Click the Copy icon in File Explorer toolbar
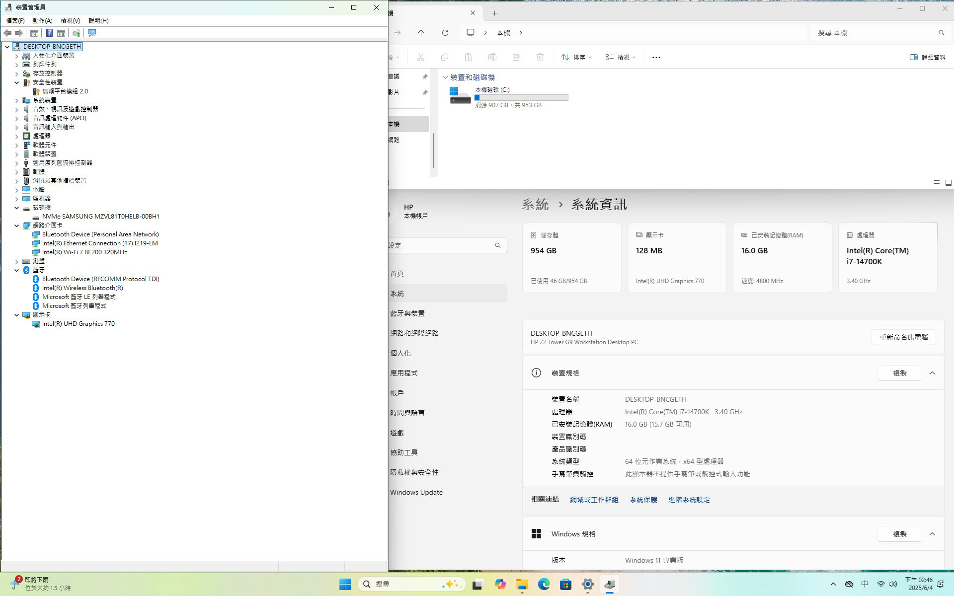 [x=445, y=57]
